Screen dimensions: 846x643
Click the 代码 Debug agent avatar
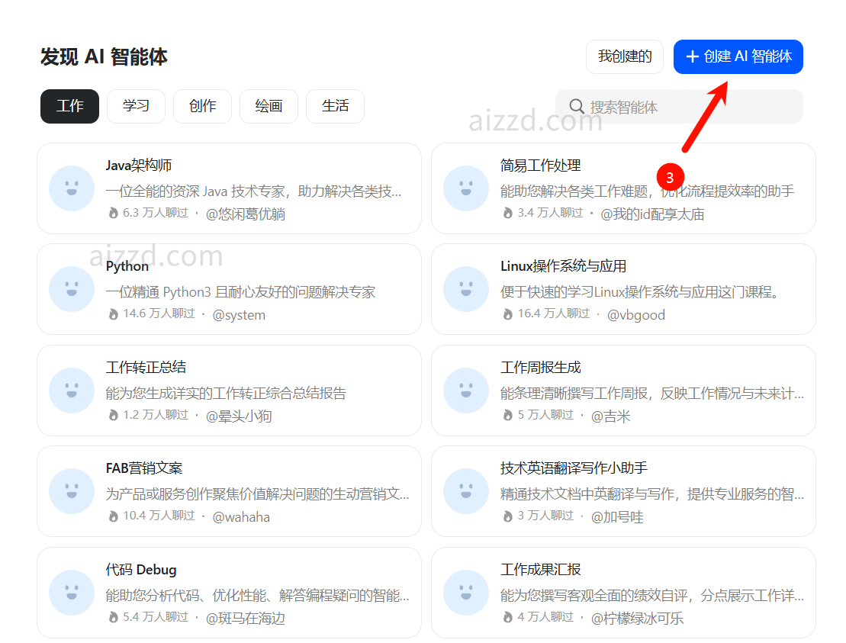pyautogui.click(x=71, y=592)
